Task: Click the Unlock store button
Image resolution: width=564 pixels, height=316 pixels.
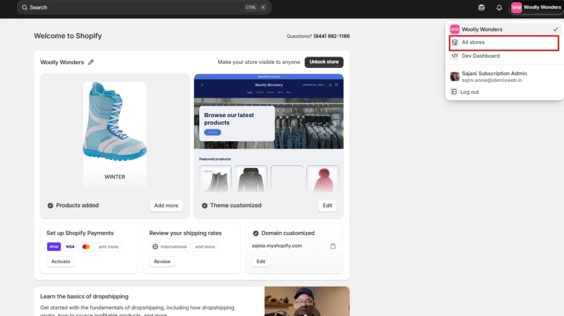Action: click(324, 62)
